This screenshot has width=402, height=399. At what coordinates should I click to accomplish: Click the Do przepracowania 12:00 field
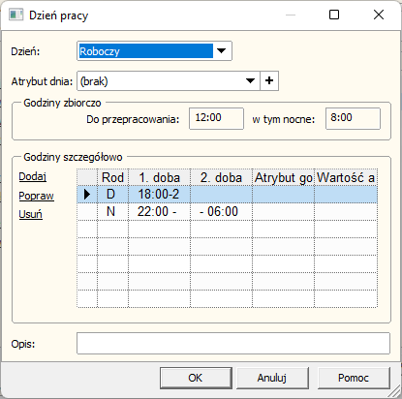pos(216,118)
